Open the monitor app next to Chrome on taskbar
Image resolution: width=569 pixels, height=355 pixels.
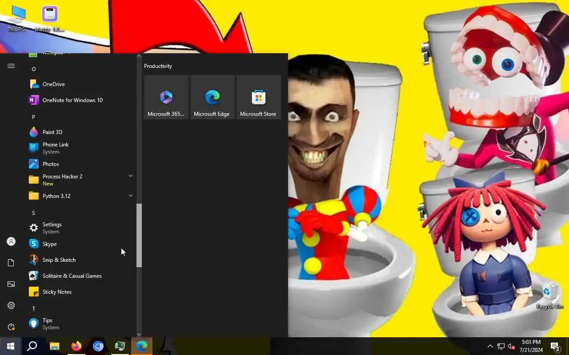pyautogui.click(x=120, y=346)
